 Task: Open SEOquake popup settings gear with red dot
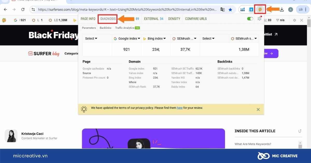click(x=259, y=19)
